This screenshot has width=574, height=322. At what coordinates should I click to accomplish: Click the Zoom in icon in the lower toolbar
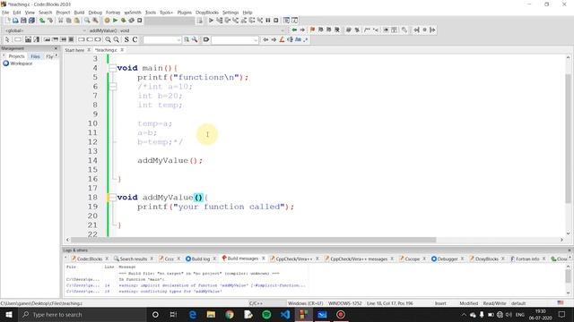click(108, 39)
